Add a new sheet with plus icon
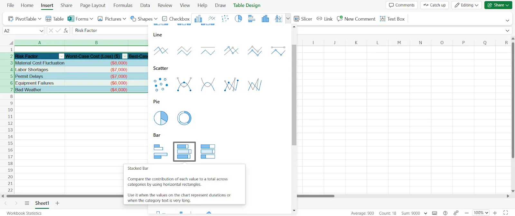Image resolution: width=515 pixels, height=216 pixels. [x=57, y=203]
